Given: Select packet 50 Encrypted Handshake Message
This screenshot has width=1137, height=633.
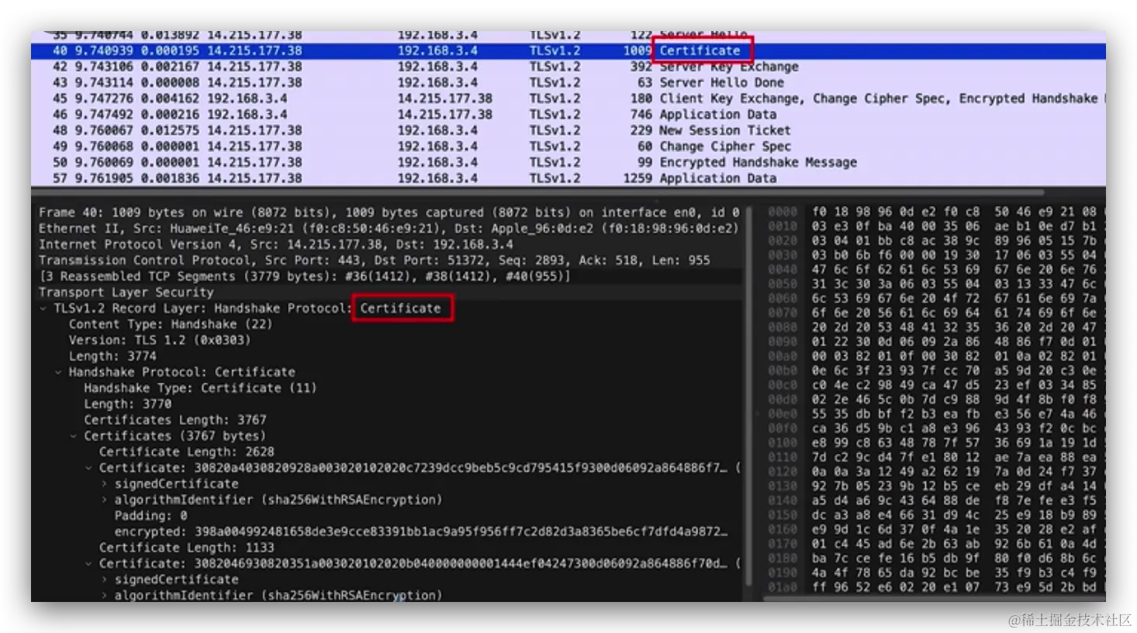Looking at the screenshot, I should click(568, 162).
